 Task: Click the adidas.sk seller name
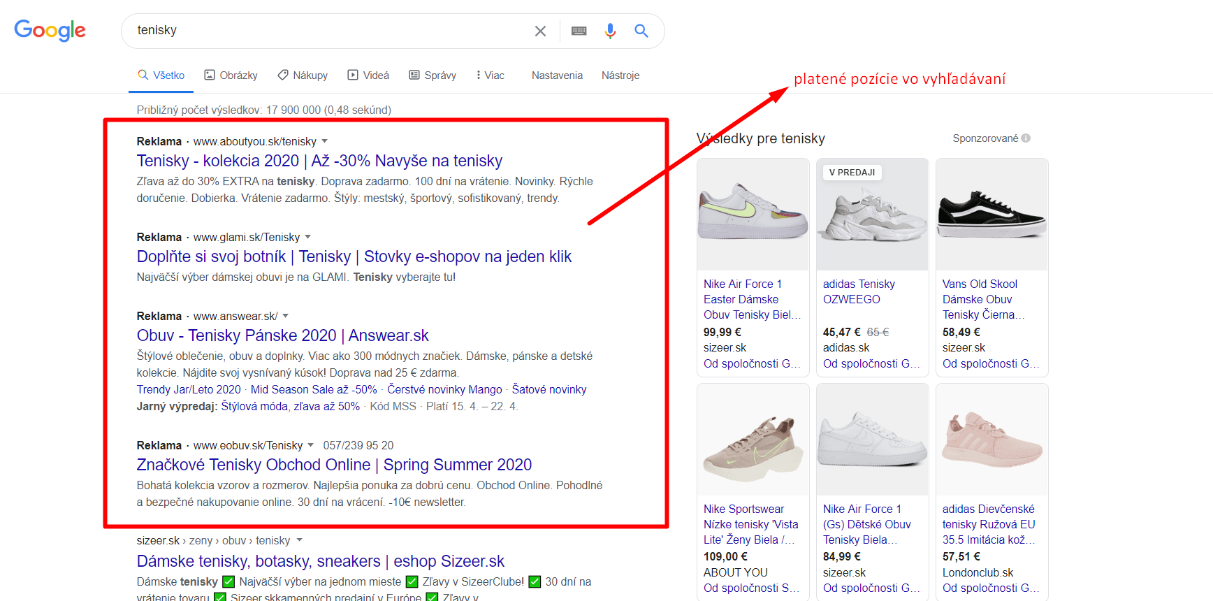coord(846,347)
